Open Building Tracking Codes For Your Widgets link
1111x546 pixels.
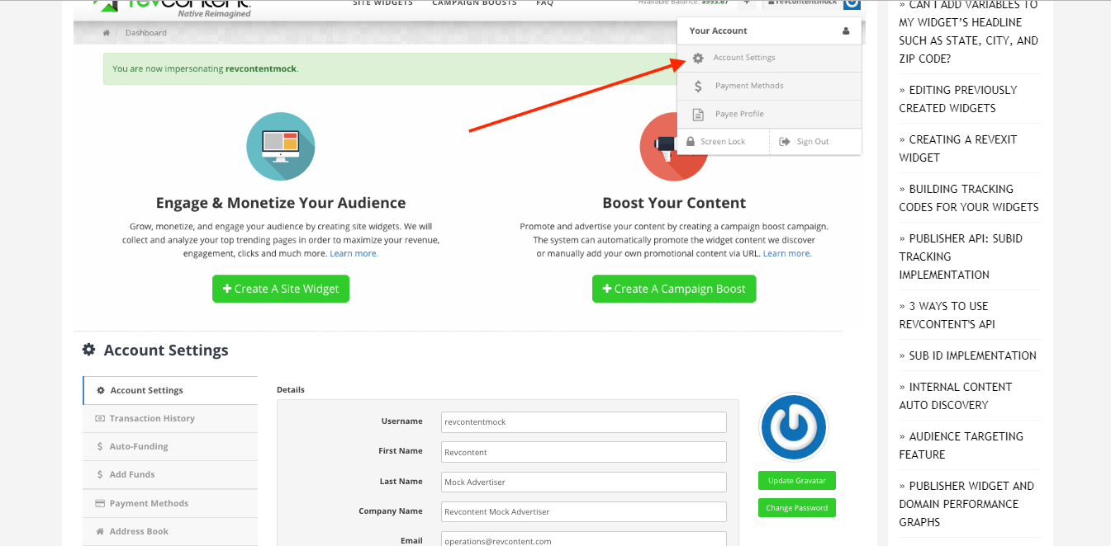[969, 198]
